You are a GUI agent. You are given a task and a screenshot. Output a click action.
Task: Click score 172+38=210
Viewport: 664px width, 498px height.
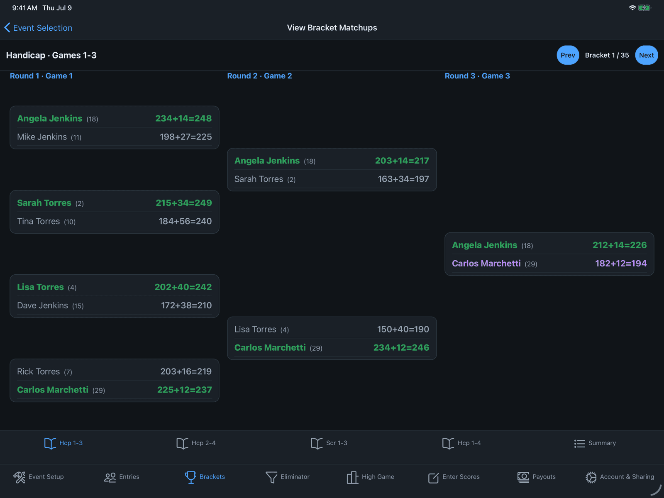(x=186, y=305)
